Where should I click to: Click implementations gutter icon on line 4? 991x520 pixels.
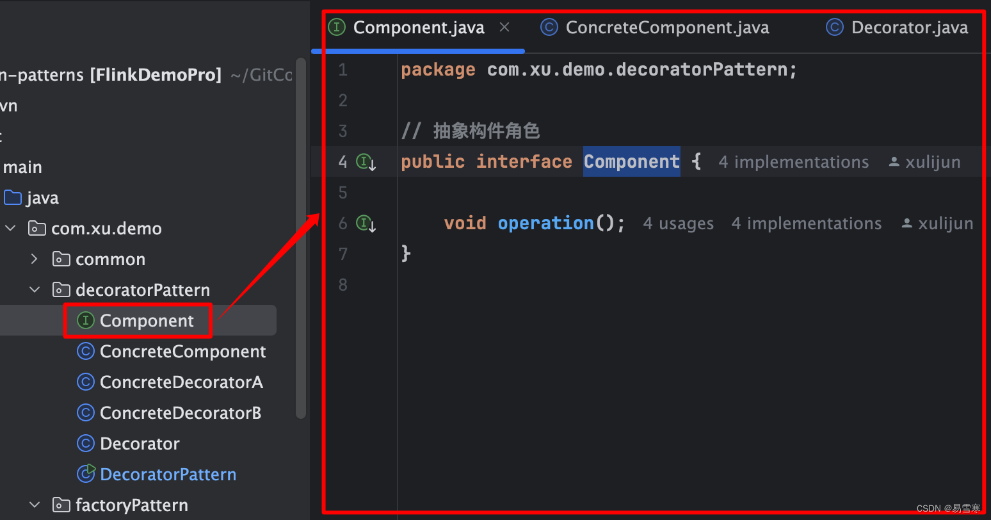click(365, 162)
